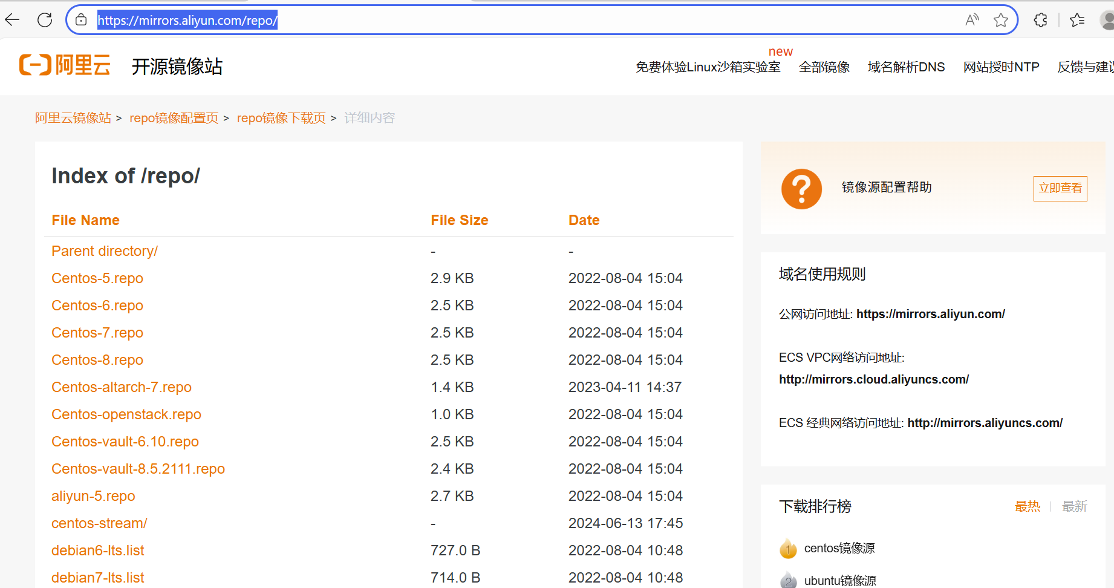Select the 2.7 KB file size
The image size is (1114, 588).
tap(452, 496)
